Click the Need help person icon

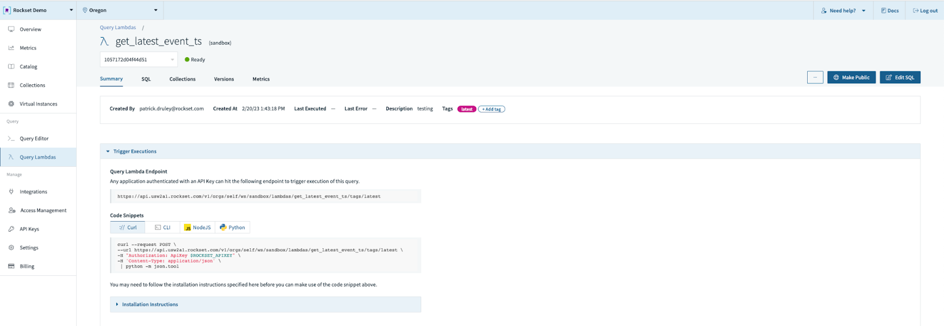(x=824, y=11)
